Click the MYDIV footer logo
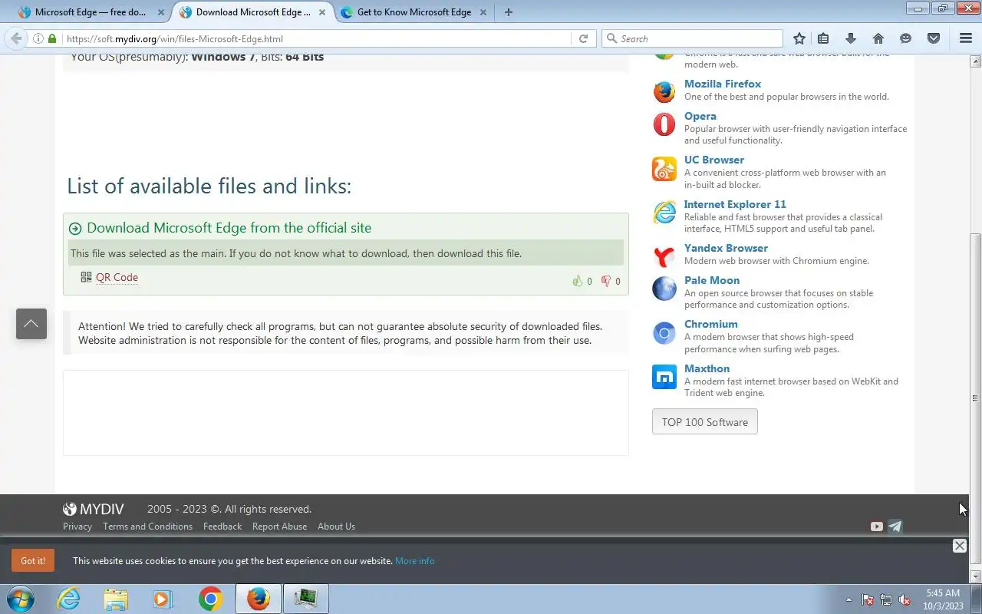 [x=93, y=509]
